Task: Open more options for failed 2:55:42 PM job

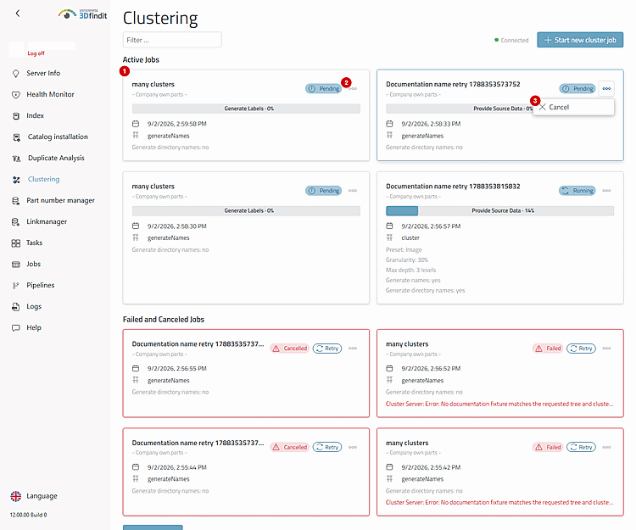Action: [606, 447]
